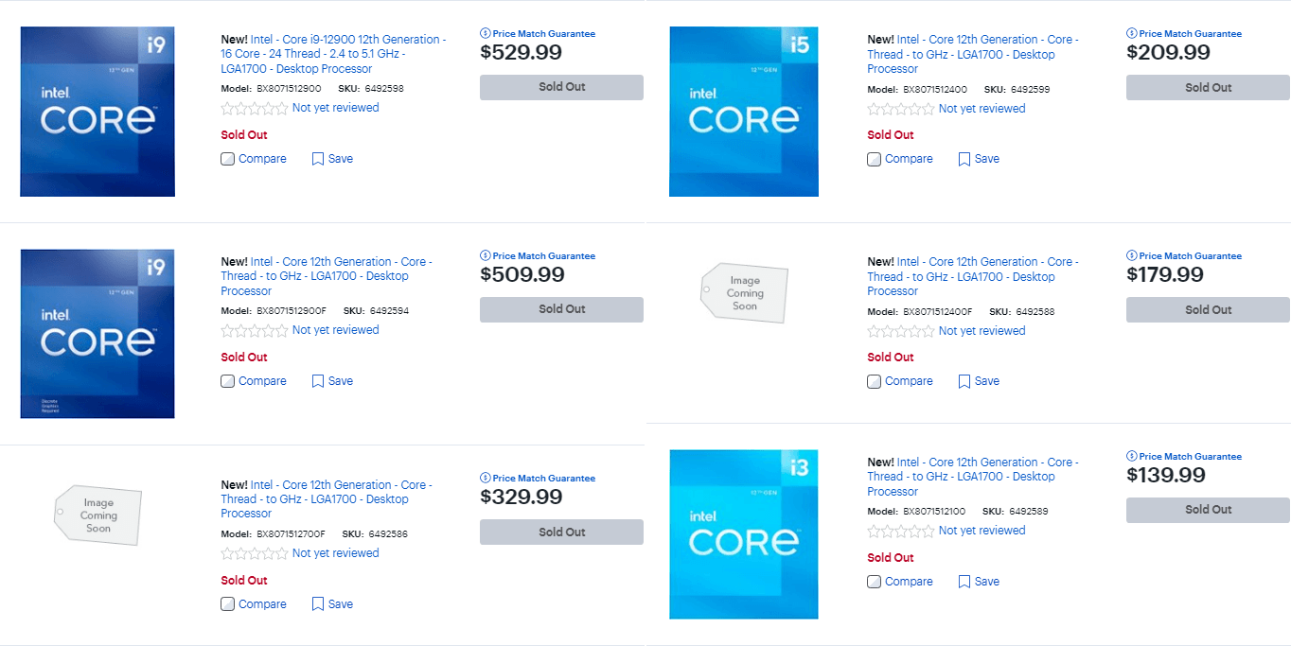1291x646 pixels.
Task: Click bookmark Save icon for $509.99 processor
Action: pos(318,381)
